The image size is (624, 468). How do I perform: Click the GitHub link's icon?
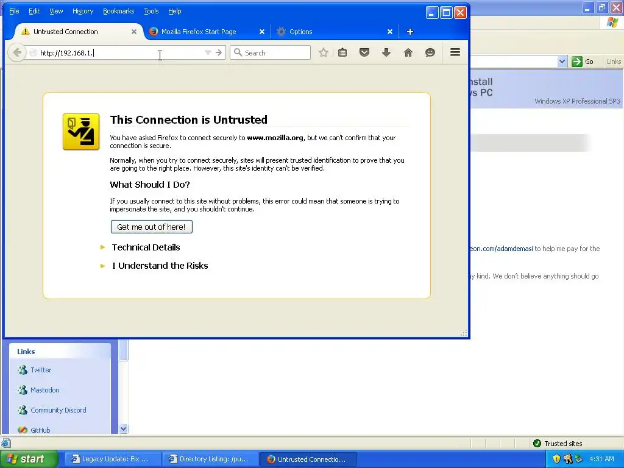coord(23,430)
